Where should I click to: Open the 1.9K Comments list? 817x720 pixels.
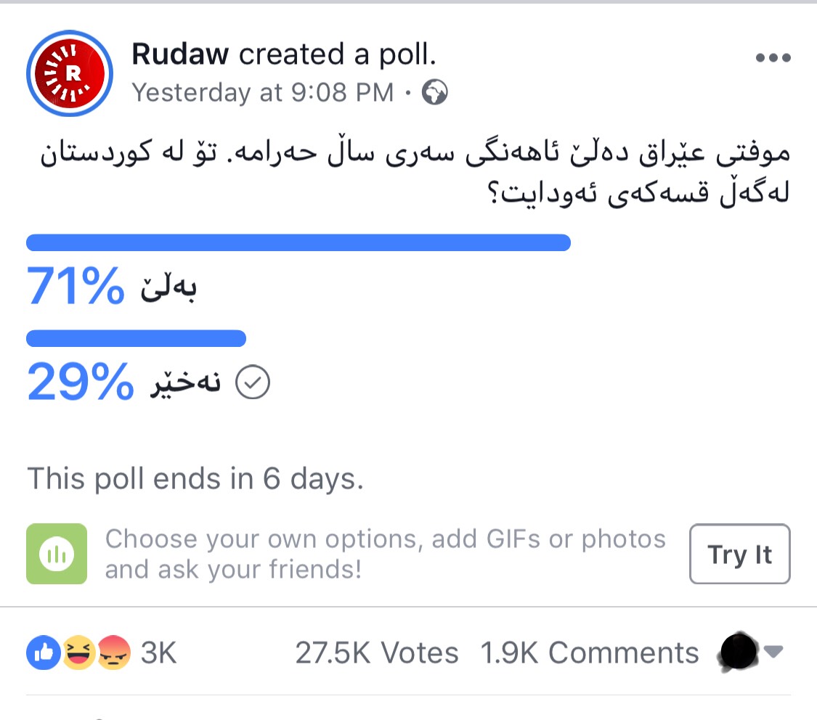(589, 652)
